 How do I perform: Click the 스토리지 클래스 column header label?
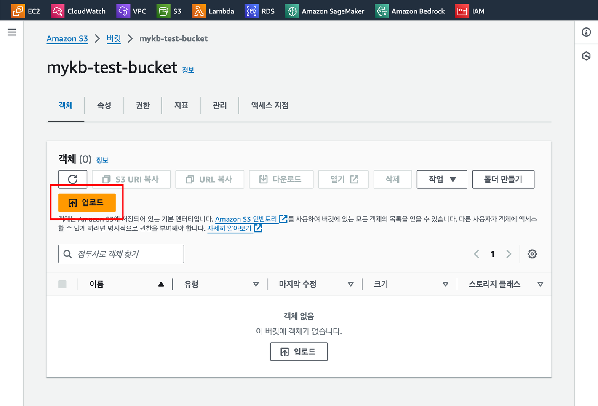click(494, 284)
